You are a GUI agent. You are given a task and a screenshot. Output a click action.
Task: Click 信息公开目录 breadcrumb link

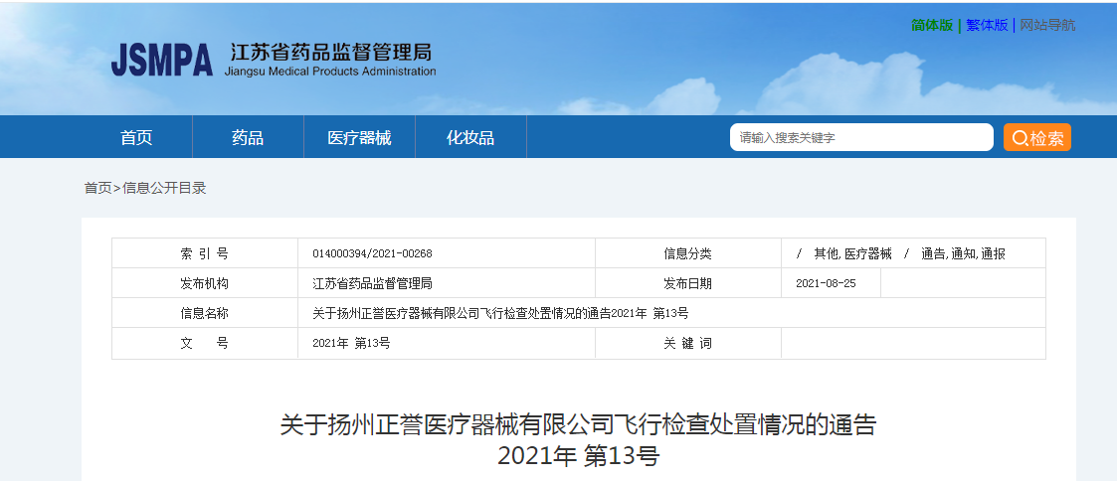(x=164, y=189)
